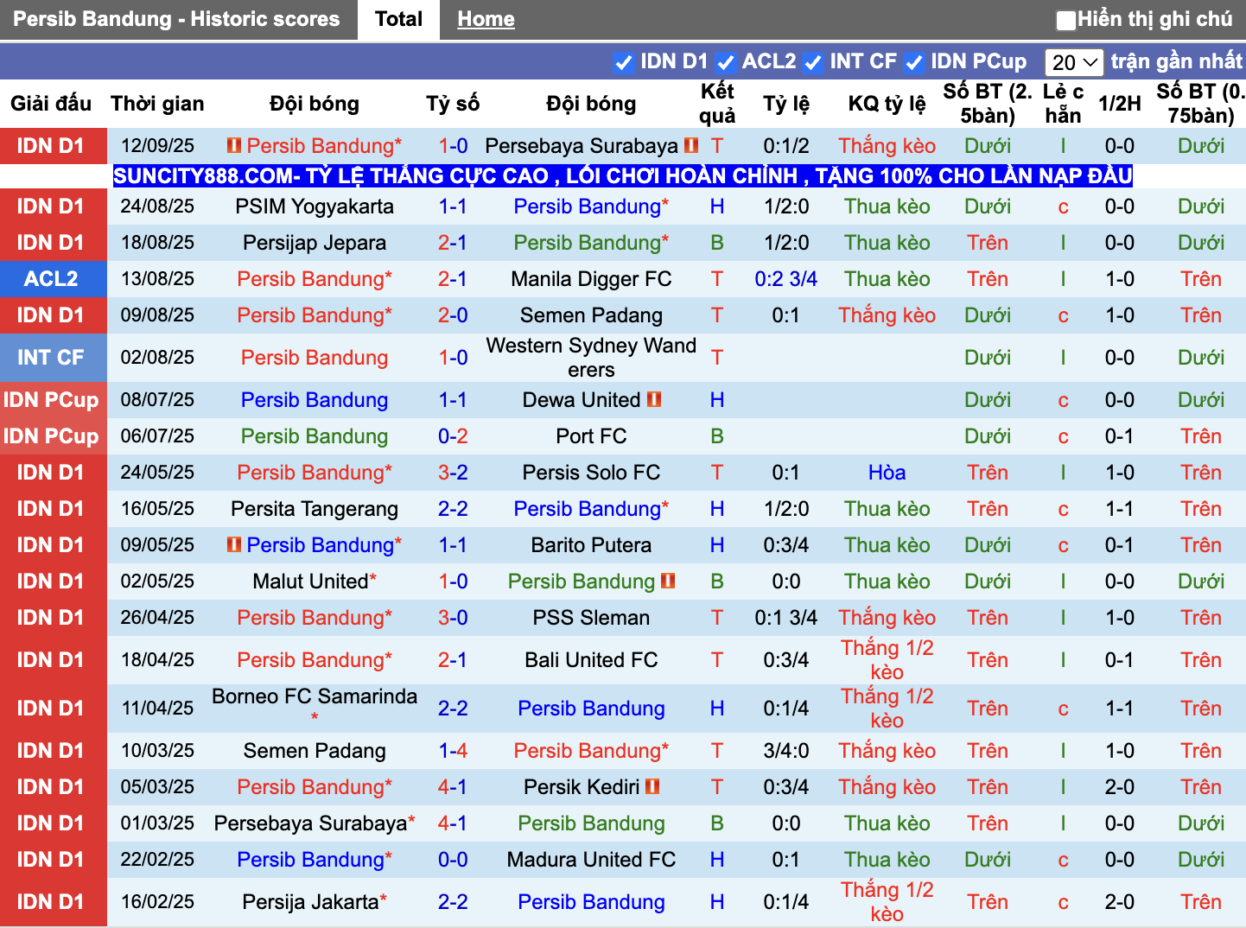Open the 20 recent matches dropdown
1246x928 pixels.
(1074, 62)
